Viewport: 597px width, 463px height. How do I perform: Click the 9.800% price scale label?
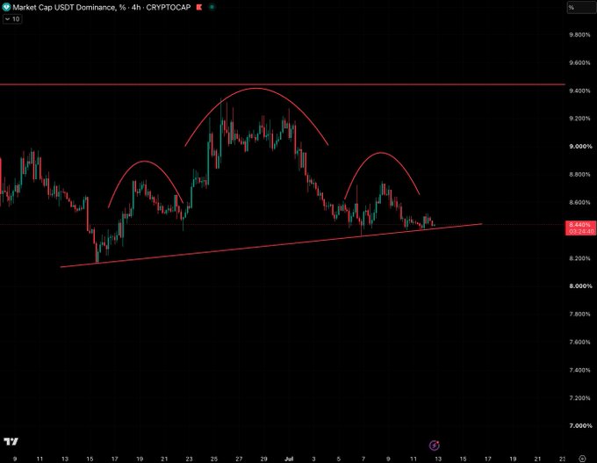point(579,34)
